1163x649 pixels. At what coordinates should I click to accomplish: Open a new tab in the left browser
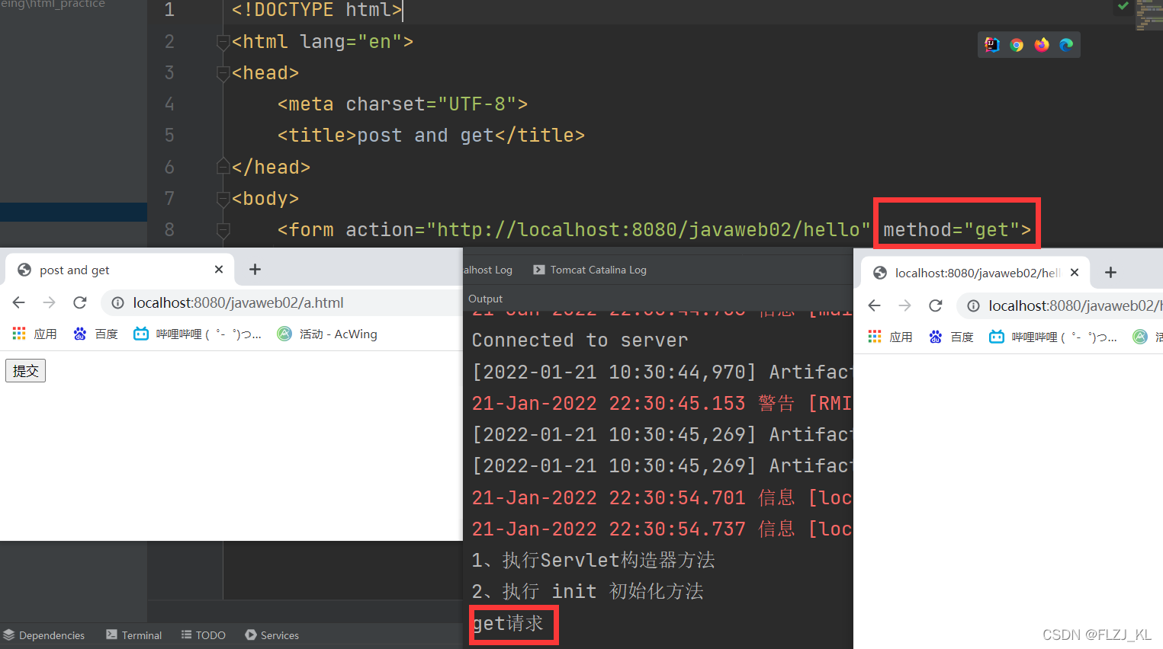click(x=255, y=270)
